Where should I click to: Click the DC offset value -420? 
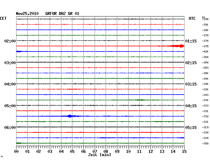pos(205,52)
